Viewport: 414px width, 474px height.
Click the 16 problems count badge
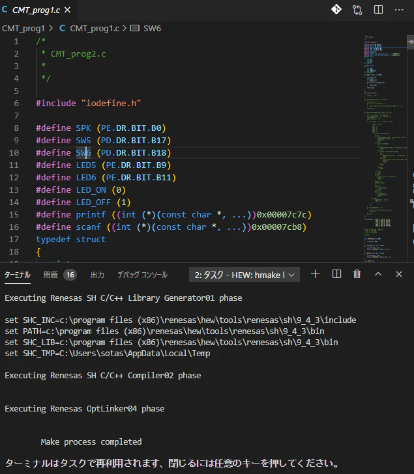pos(70,275)
